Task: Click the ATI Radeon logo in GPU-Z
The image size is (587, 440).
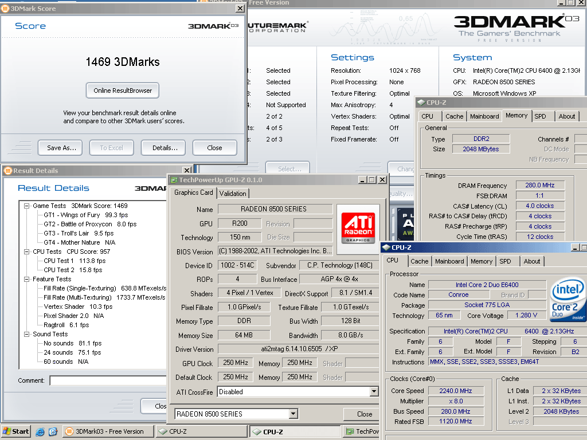Action: [x=358, y=229]
